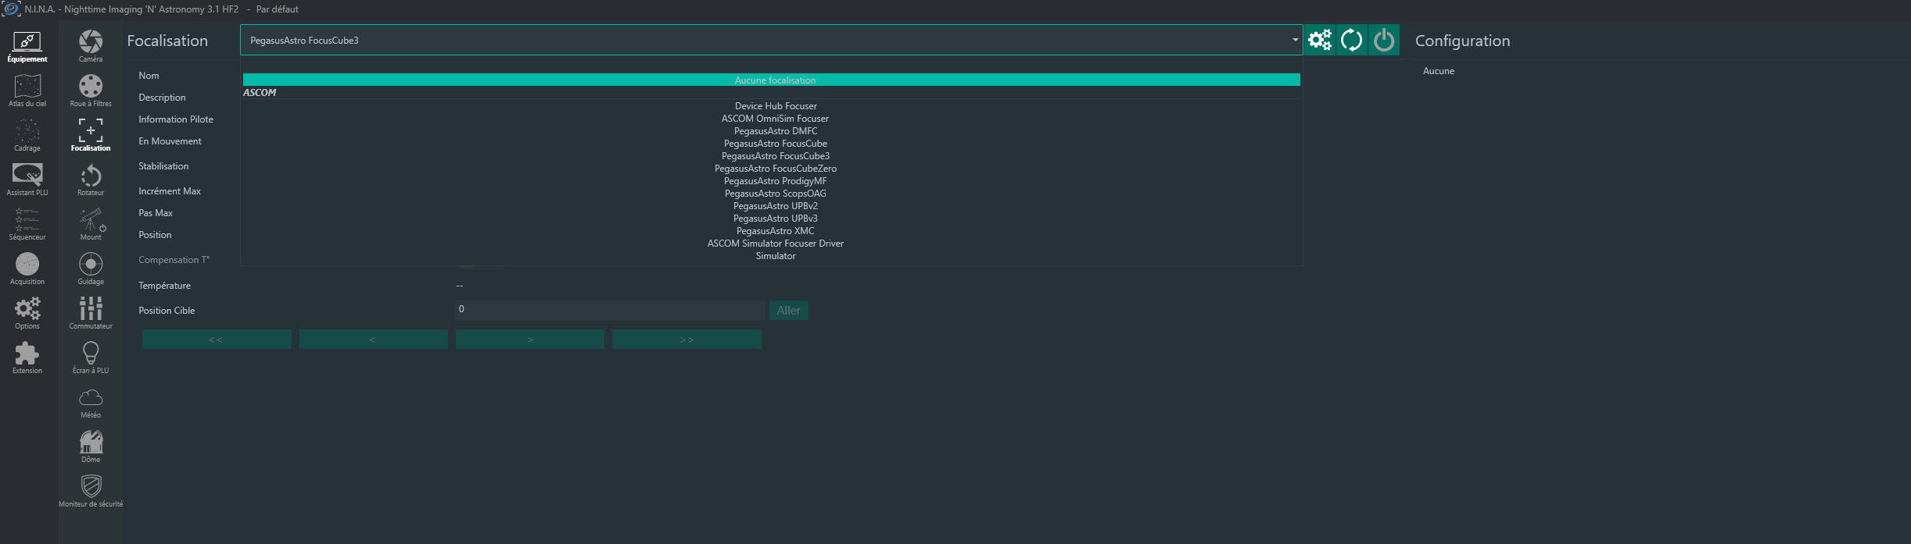Click the << large step inward button

[217, 340]
